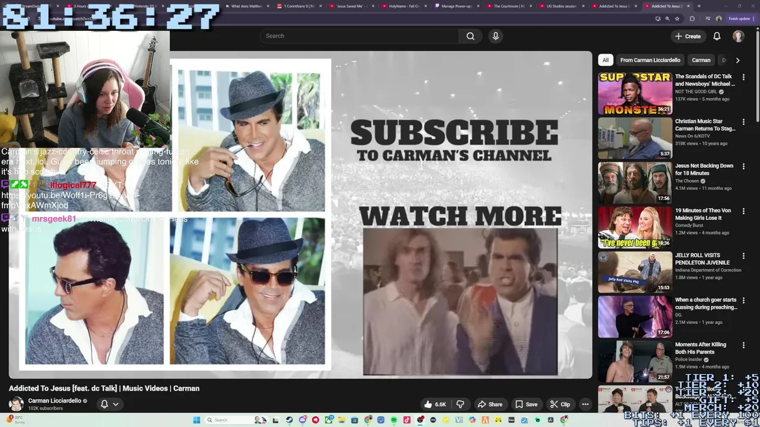Open options for 19 Minutes of Theo Von video
This screenshot has height=427, width=760.
click(x=743, y=211)
